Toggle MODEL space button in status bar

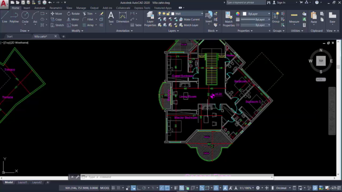pyautogui.click(x=105, y=188)
